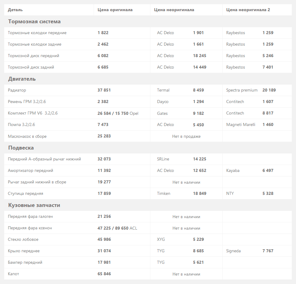Click 'Тормозные колодки задние' row name

tap(34, 44)
